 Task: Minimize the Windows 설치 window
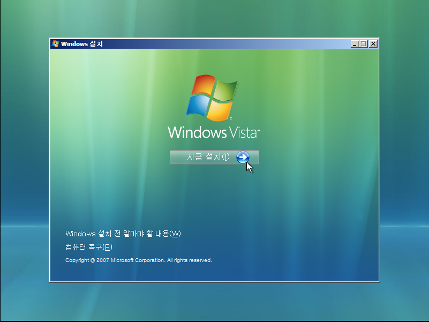pos(355,44)
